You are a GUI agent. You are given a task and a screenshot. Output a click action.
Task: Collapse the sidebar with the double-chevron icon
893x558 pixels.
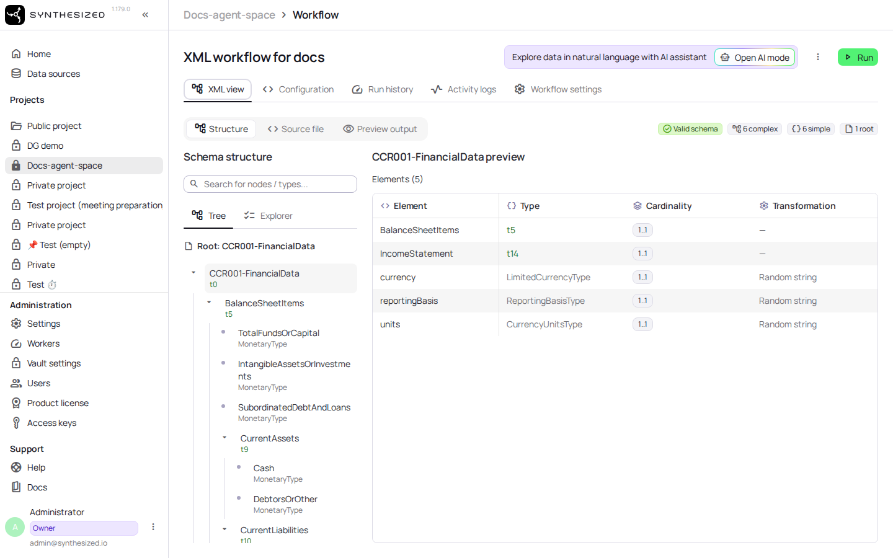click(145, 15)
